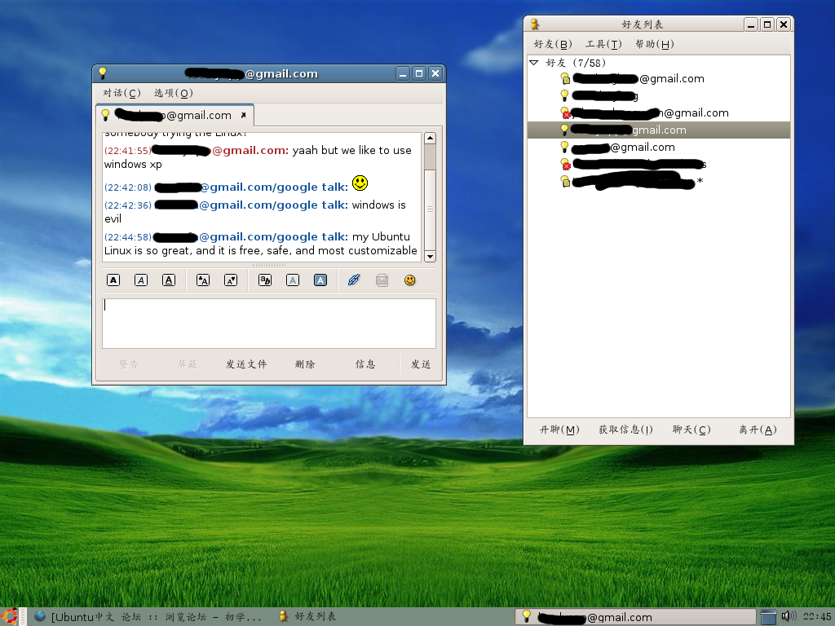
Task: Insert a hyperlink into the message
Action: click(x=354, y=280)
